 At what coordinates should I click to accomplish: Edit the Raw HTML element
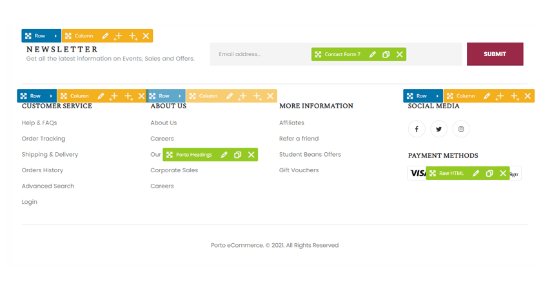(x=476, y=173)
